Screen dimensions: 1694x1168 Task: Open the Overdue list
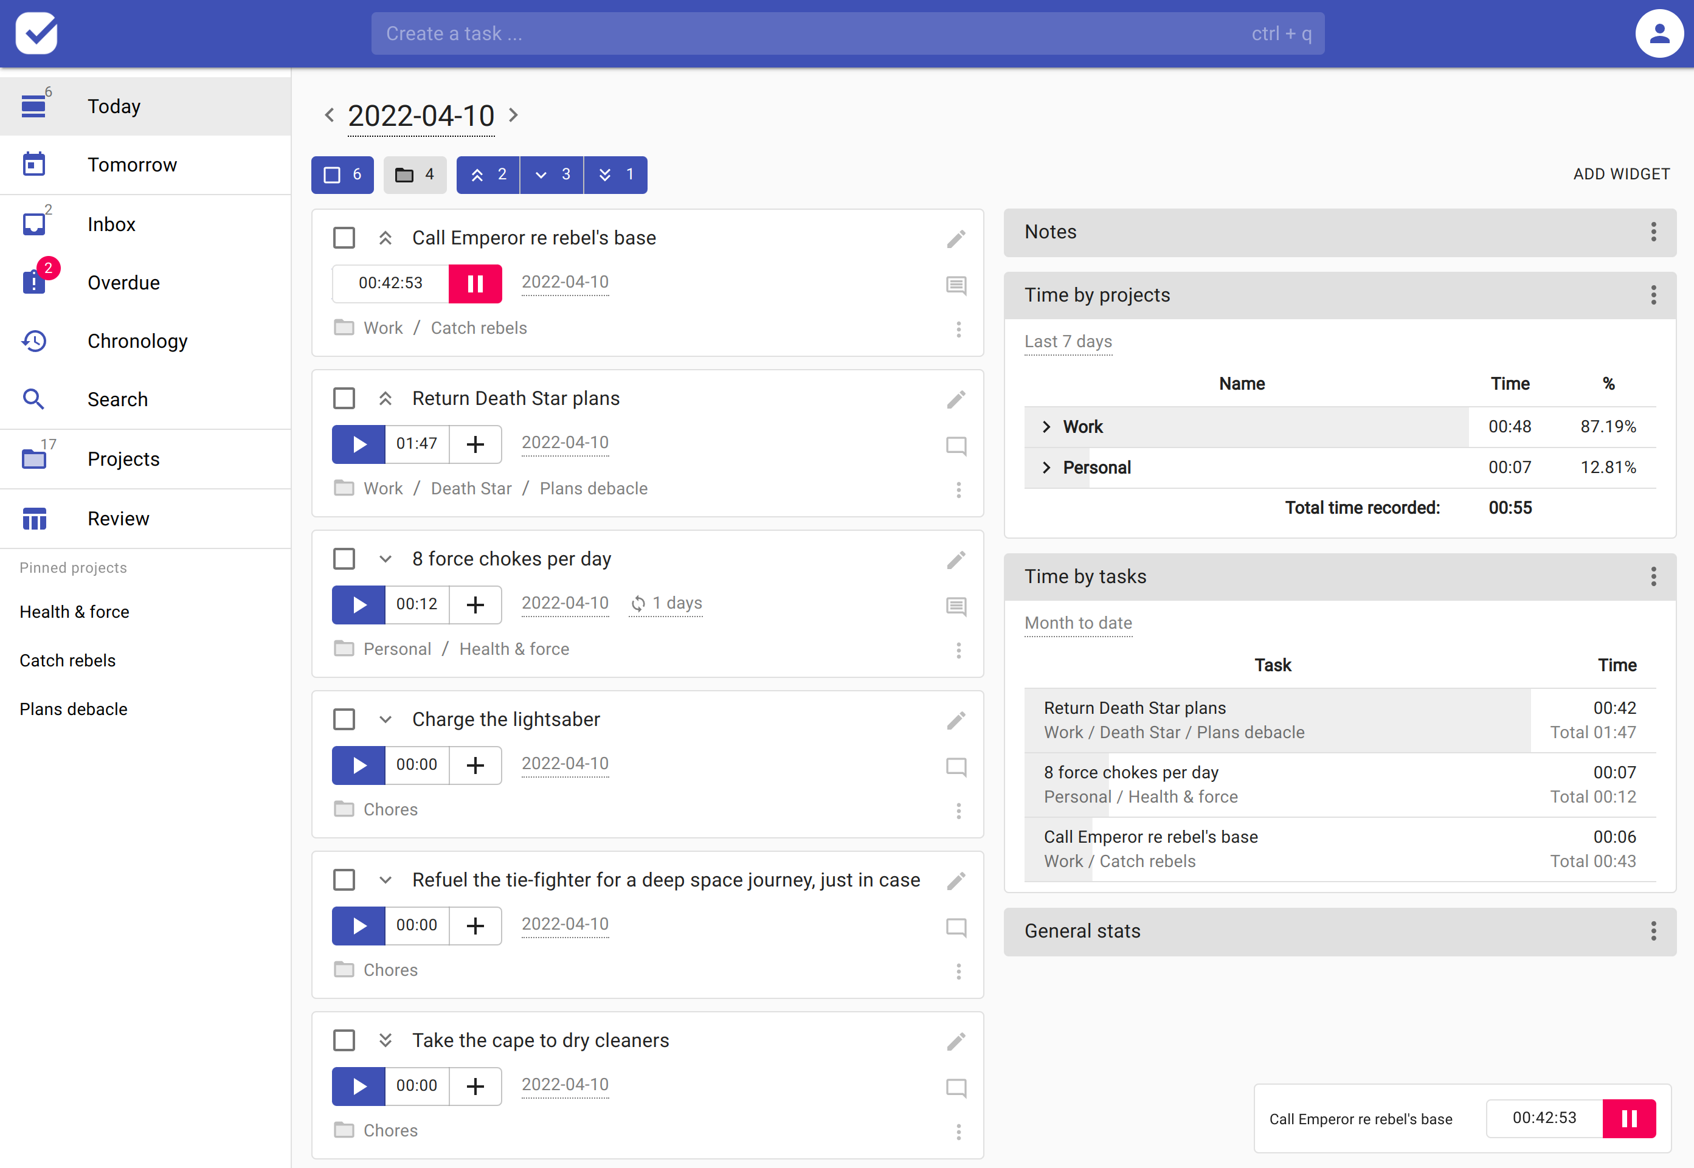145,283
